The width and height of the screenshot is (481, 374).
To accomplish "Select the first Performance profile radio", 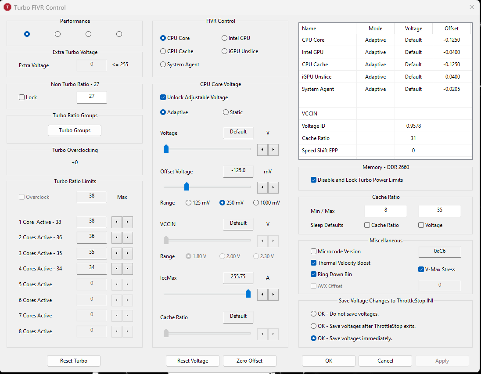I will click(27, 34).
